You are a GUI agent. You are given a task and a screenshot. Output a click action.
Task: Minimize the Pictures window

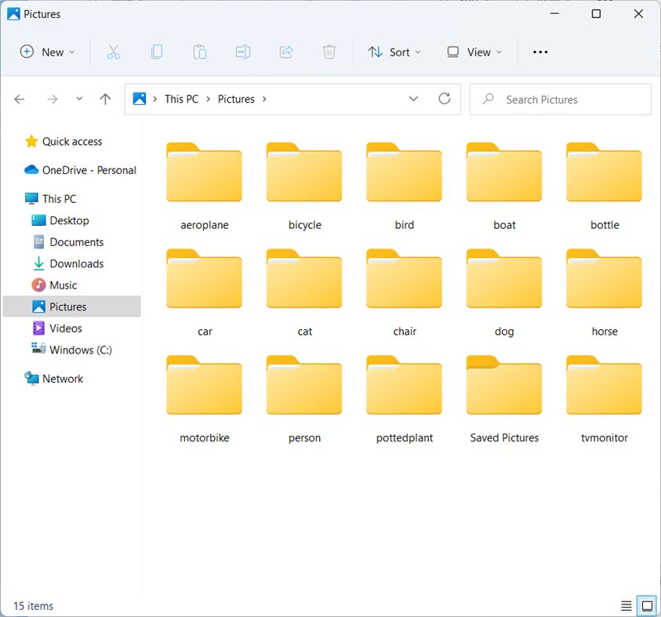(554, 14)
